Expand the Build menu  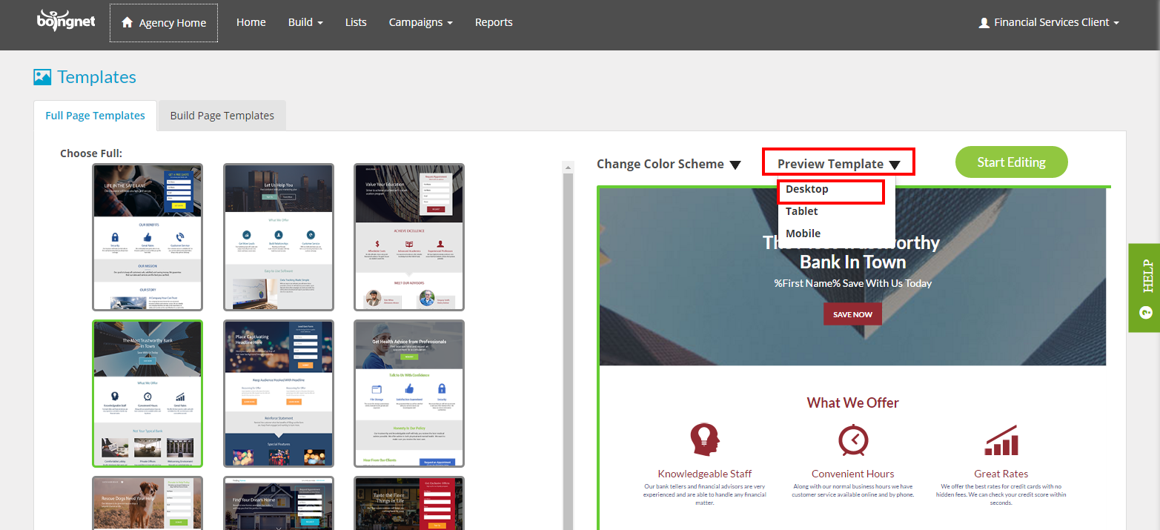pyautogui.click(x=305, y=22)
